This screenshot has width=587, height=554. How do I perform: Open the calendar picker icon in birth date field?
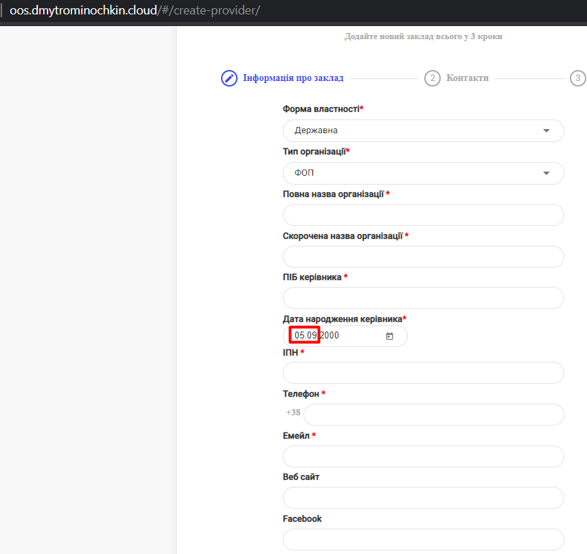point(389,336)
